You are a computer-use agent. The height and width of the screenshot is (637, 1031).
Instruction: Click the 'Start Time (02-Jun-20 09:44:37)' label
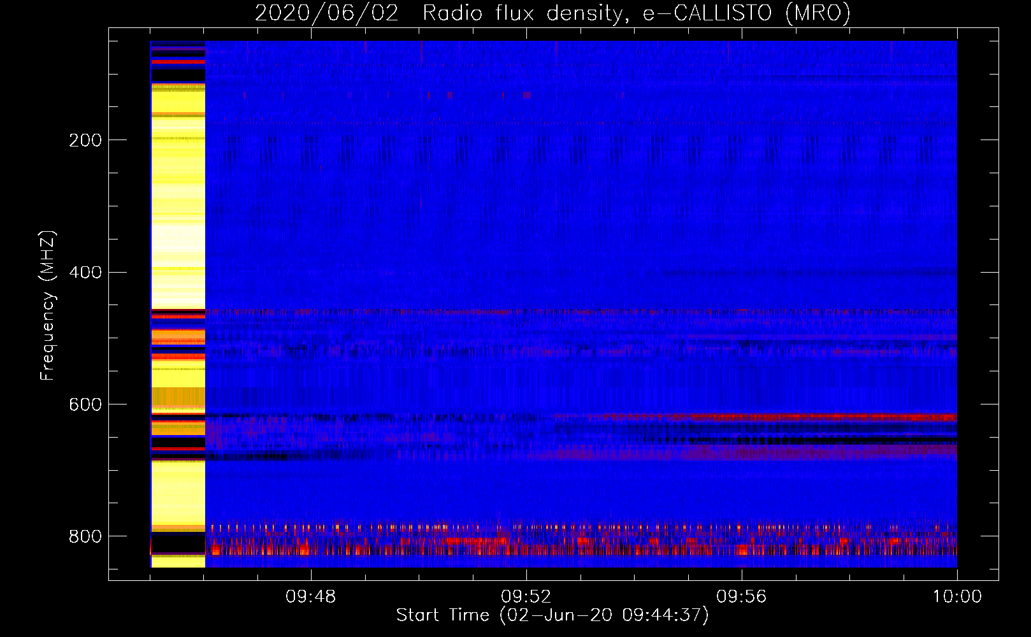point(552,615)
